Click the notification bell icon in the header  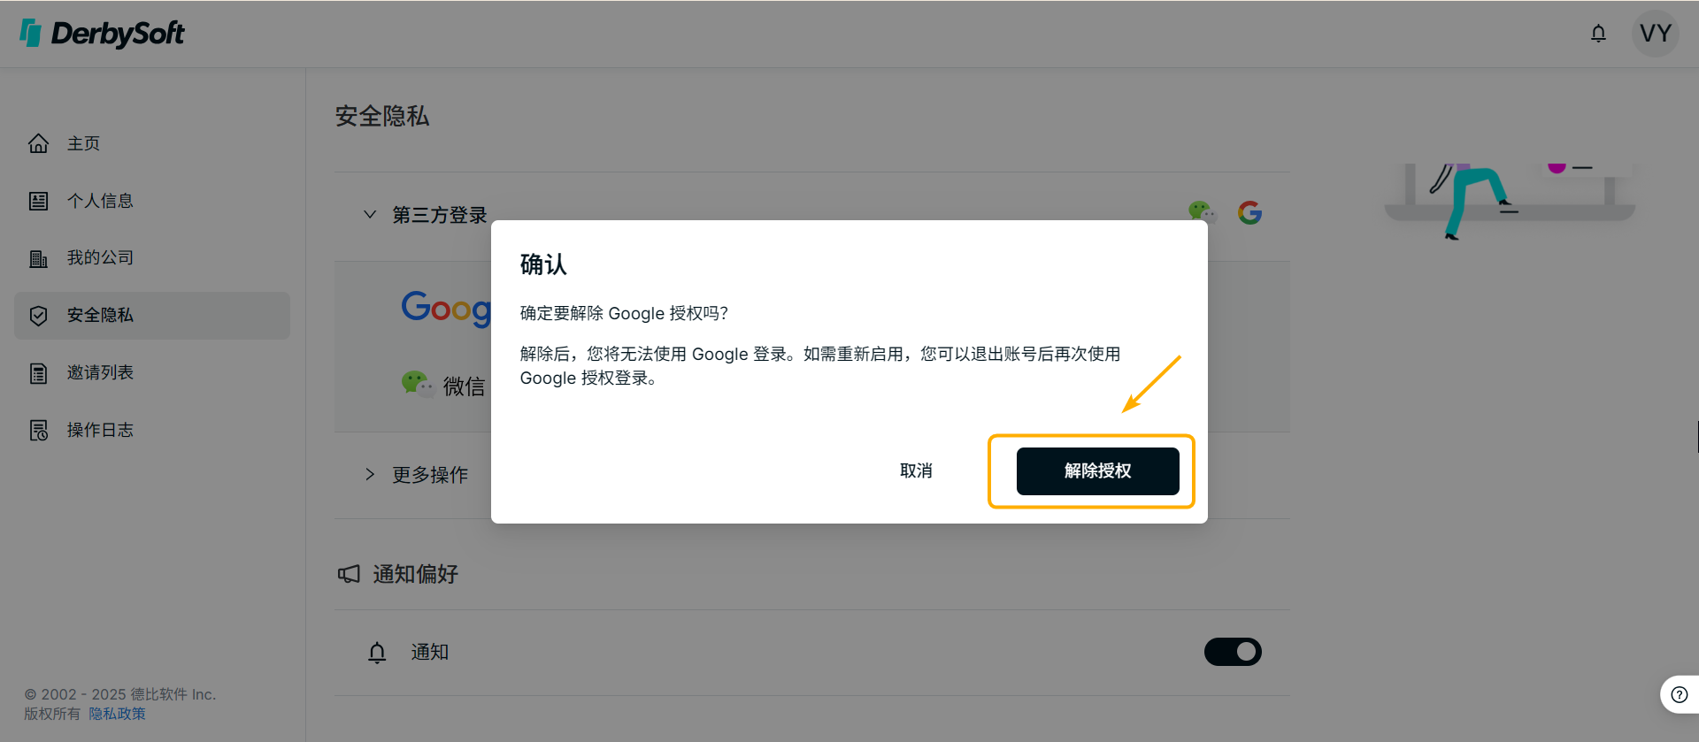(1598, 34)
